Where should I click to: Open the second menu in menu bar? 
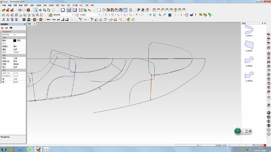(x=10, y=6)
